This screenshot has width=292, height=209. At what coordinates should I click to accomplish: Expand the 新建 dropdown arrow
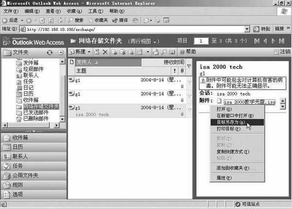[90, 52]
